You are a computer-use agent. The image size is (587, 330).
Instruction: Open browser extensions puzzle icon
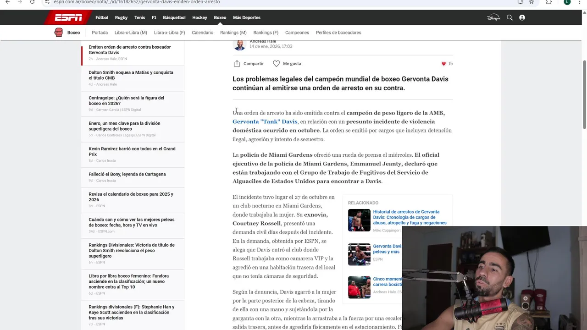549,2
